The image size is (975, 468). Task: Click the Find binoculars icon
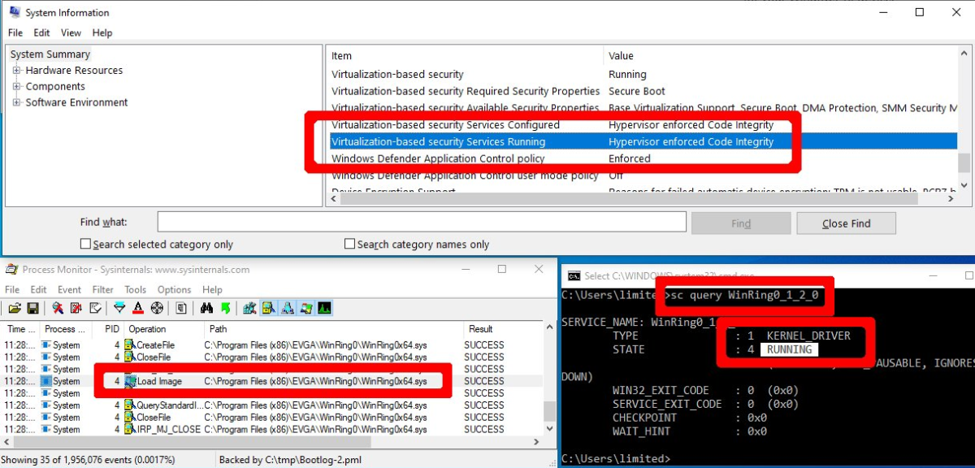(x=206, y=309)
